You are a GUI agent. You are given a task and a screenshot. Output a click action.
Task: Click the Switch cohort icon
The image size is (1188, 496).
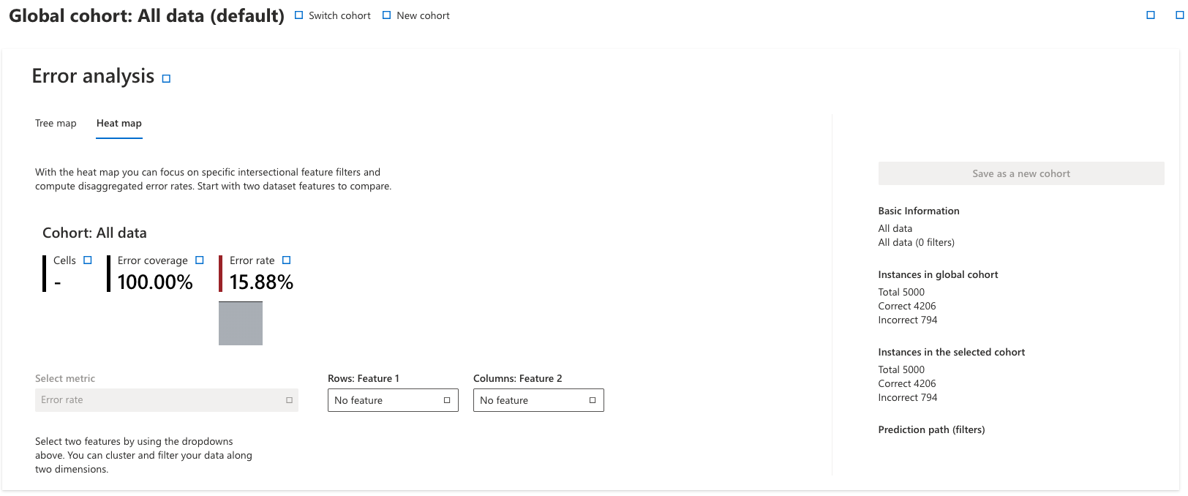[x=298, y=15]
